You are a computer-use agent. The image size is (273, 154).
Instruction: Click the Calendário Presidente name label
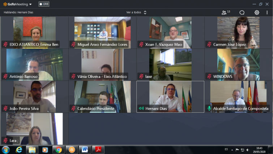[95, 108]
